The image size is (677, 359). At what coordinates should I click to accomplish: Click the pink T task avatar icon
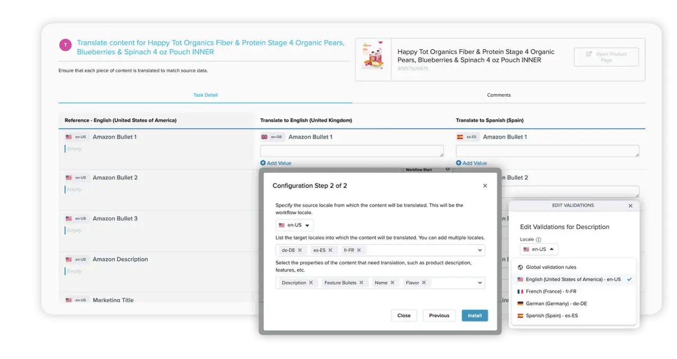coord(65,45)
